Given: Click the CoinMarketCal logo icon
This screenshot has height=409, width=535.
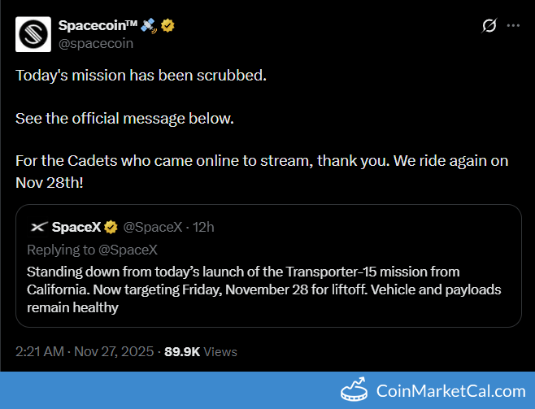Looking at the screenshot, I should [x=353, y=390].
